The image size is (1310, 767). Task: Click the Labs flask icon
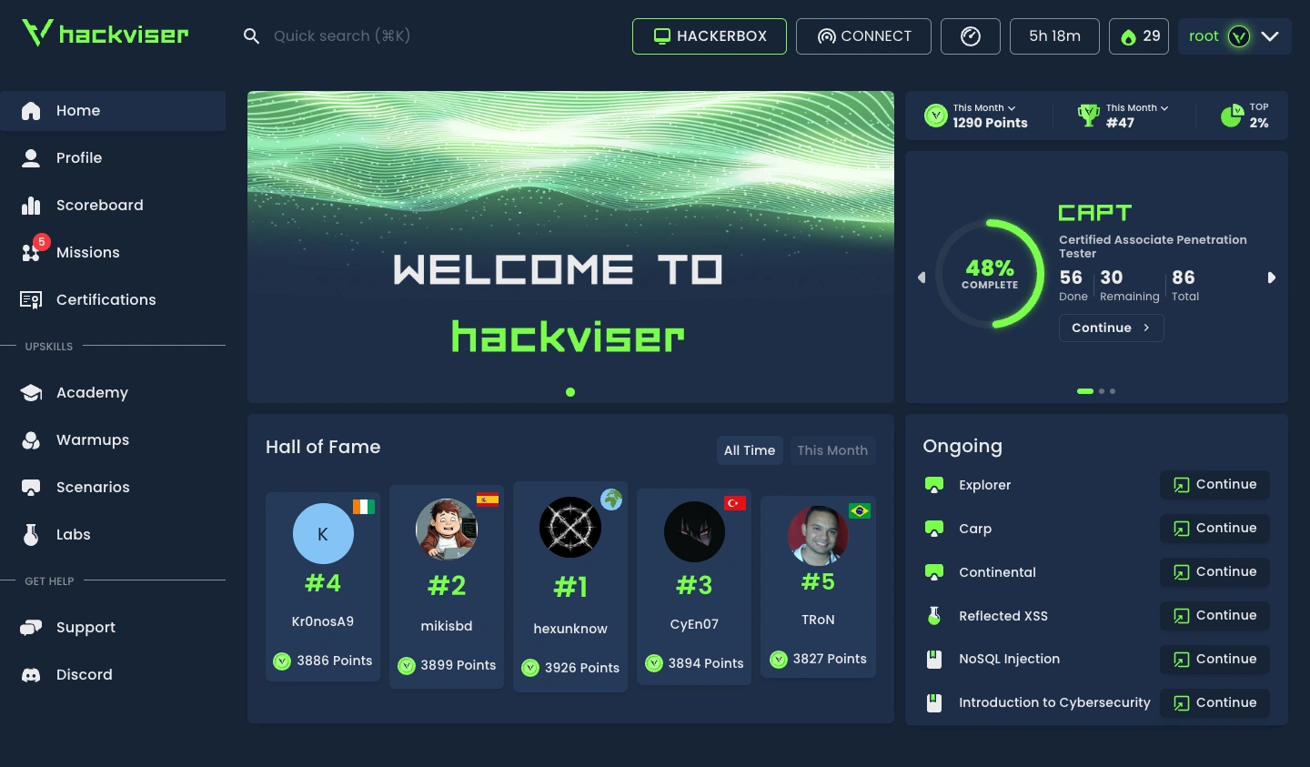point(31,535)
